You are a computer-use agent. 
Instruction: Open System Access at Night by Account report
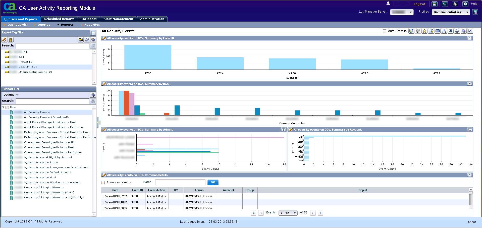(48, 157)
